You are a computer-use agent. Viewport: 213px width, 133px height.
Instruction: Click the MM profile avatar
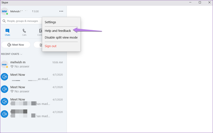[4, 11]
